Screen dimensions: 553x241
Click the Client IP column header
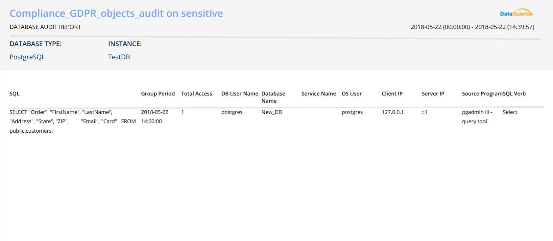(392, 94)
